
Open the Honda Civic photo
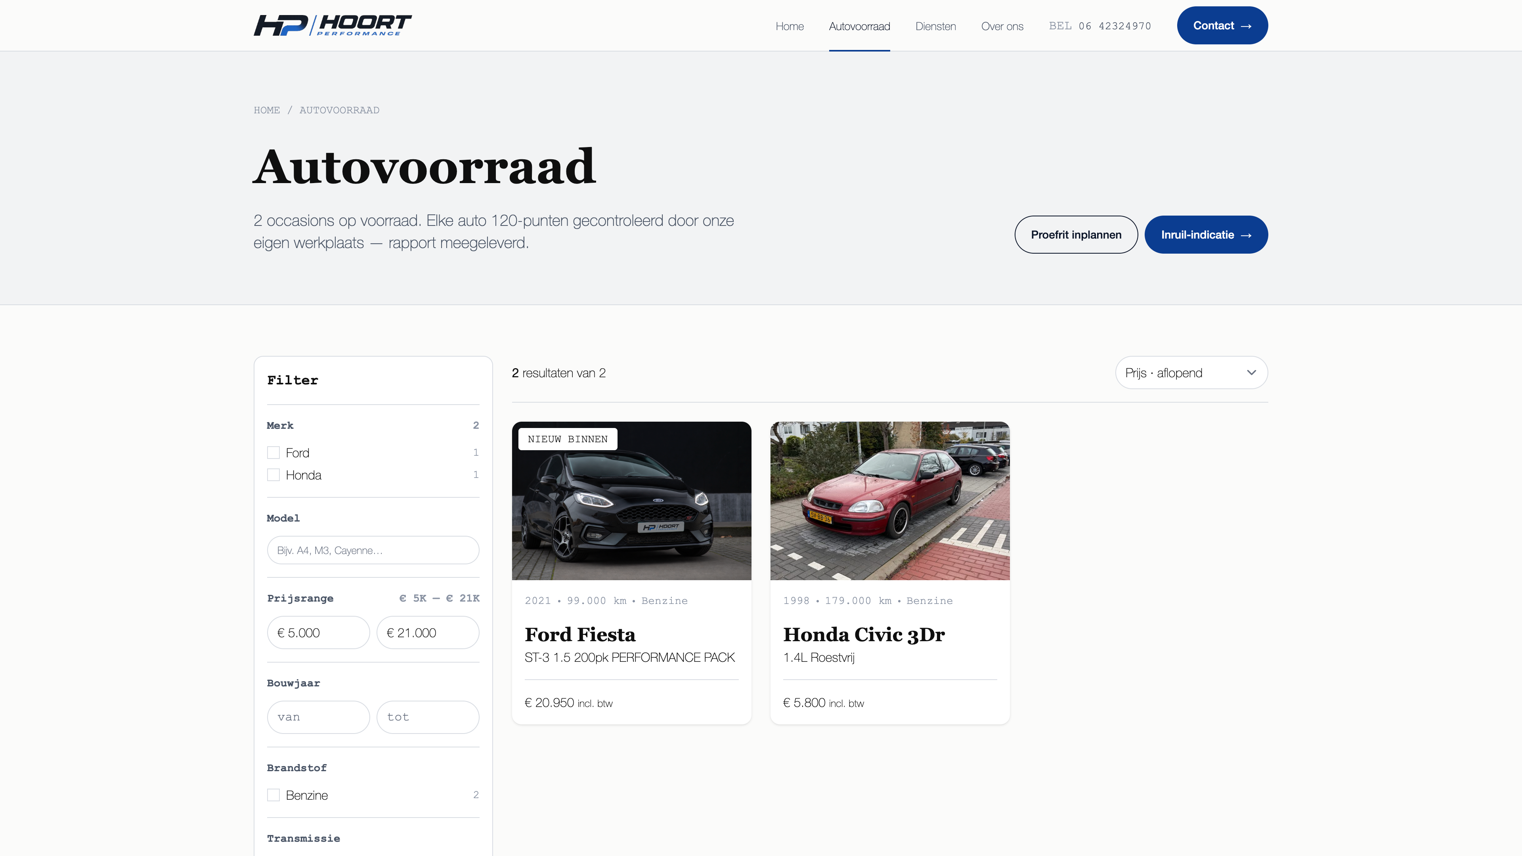click(x=890, y=501)
